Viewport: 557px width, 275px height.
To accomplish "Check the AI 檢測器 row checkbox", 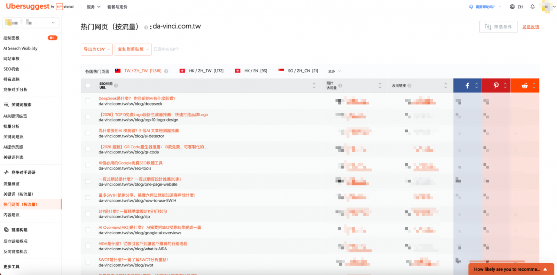I will tap(88, 133).
